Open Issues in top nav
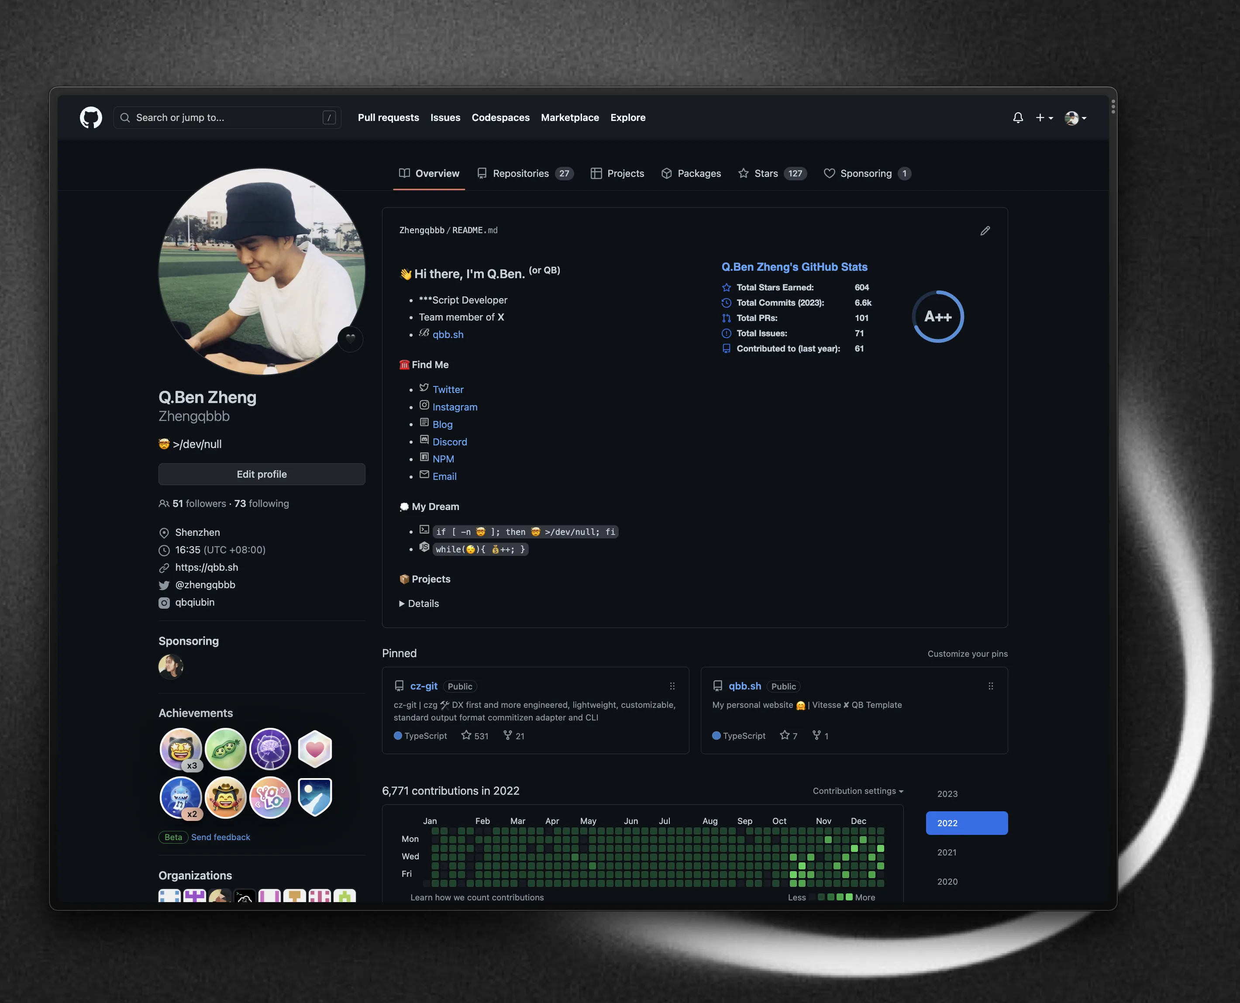 point(445,118)
